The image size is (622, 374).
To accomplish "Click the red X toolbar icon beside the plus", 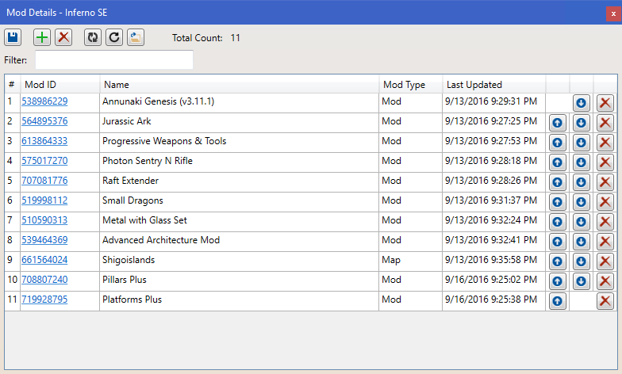I will click(63, 38).
